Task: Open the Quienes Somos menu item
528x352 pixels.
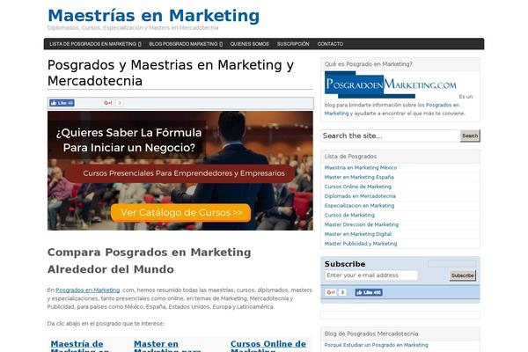Action: 250,44
